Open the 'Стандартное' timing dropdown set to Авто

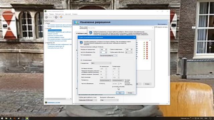point(101,63)
